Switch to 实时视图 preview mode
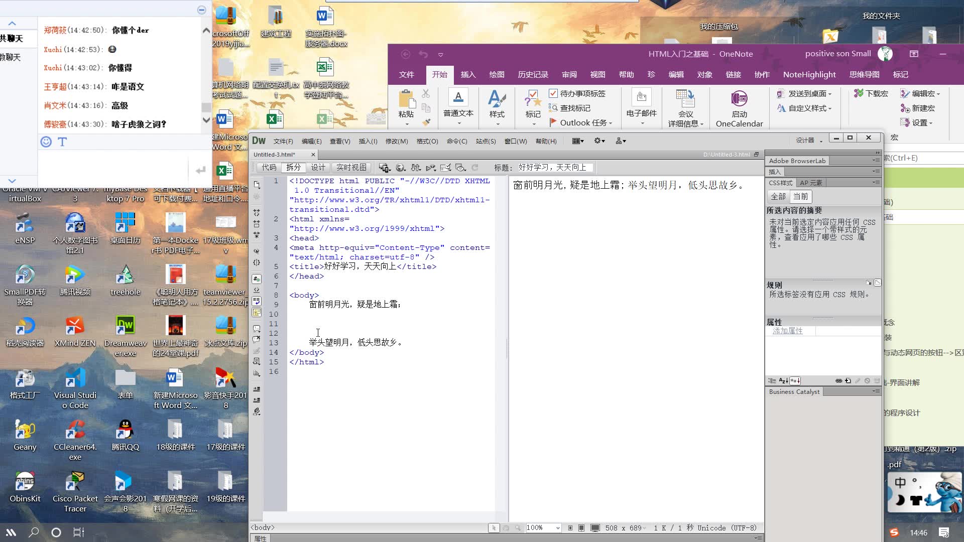The image size is (964, 542). pos(351,167)
